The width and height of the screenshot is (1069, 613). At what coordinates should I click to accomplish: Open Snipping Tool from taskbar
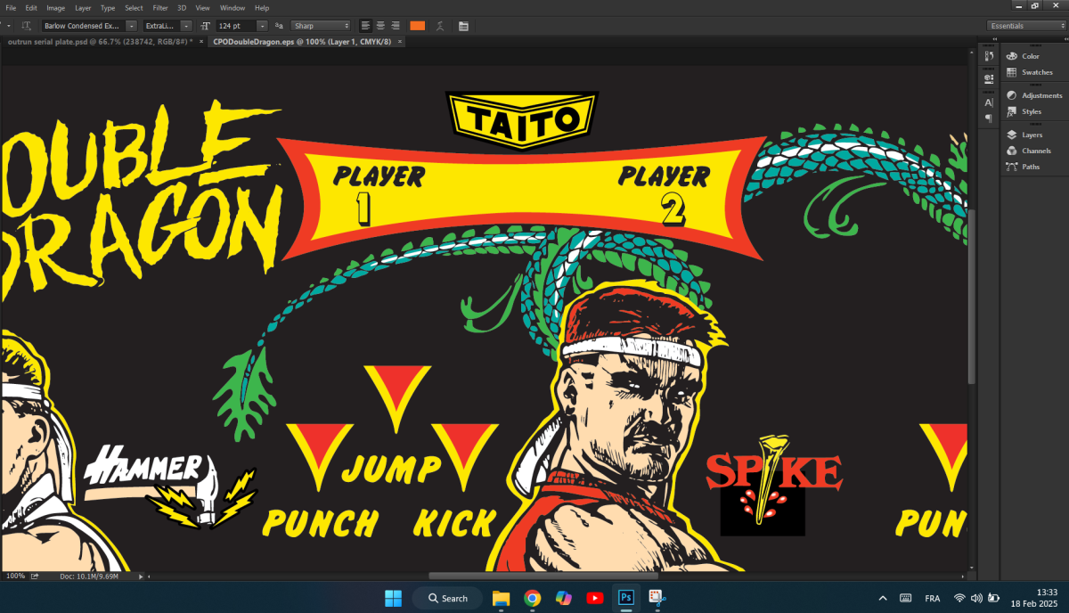657,598
